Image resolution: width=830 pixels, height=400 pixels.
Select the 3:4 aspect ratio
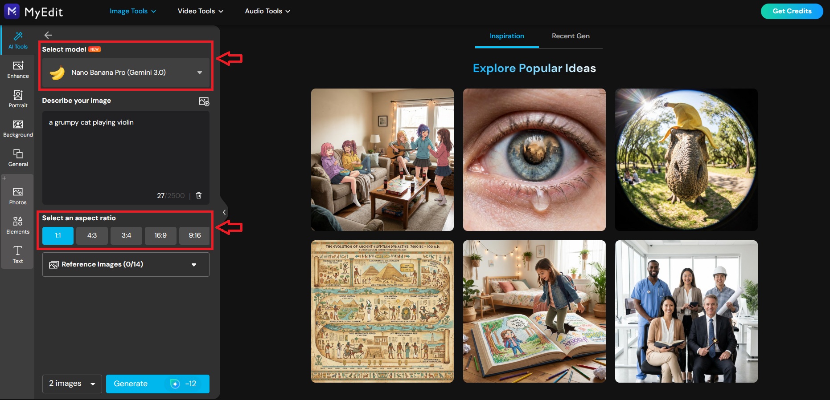(126, 235)
